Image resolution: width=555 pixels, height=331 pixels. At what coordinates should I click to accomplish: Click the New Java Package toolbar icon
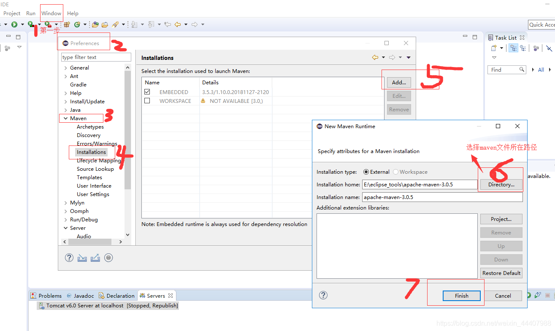click(67, 24)
